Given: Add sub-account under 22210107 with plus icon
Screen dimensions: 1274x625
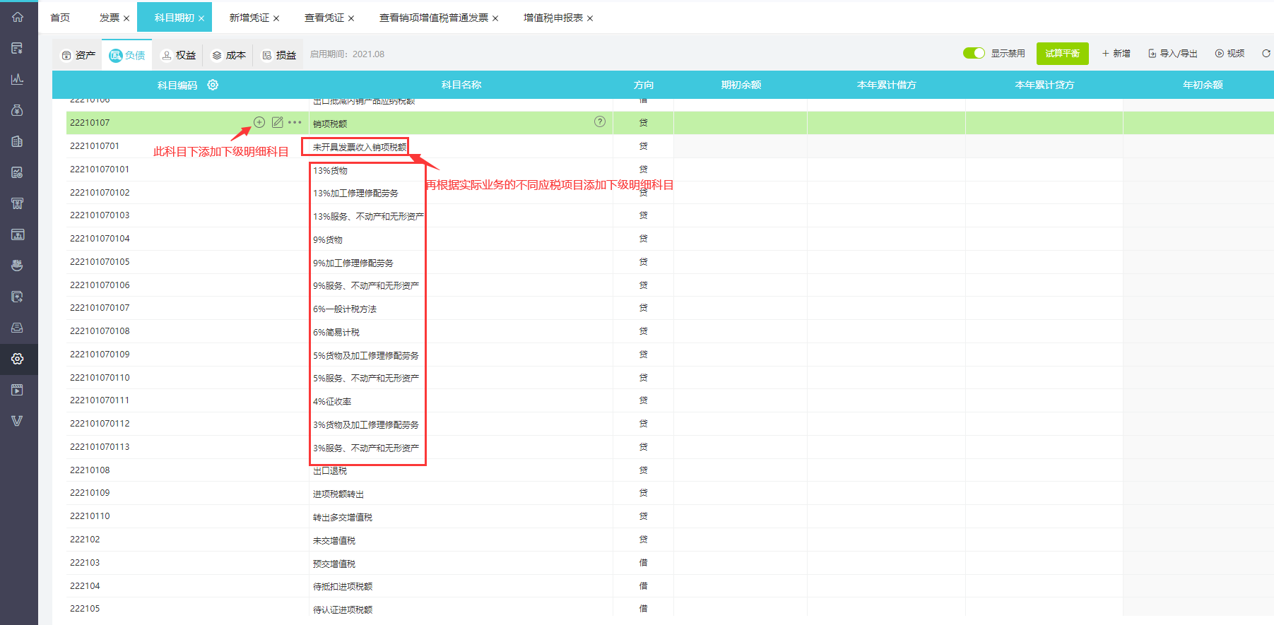Looking at the screenshot, I should [259, 122].
